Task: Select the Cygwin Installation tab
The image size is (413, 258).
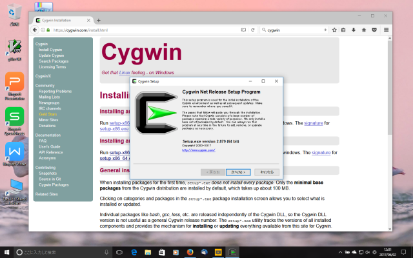Action: tap(63, 20)
